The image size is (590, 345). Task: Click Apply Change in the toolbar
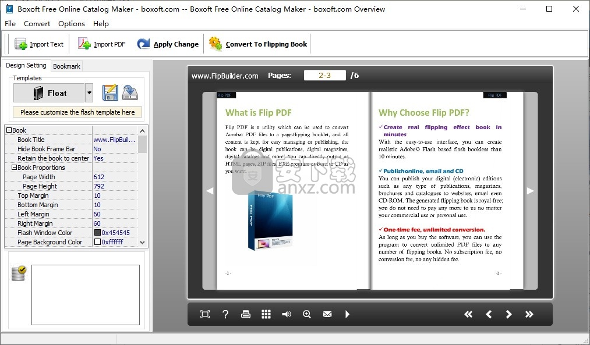coord(168,44)
